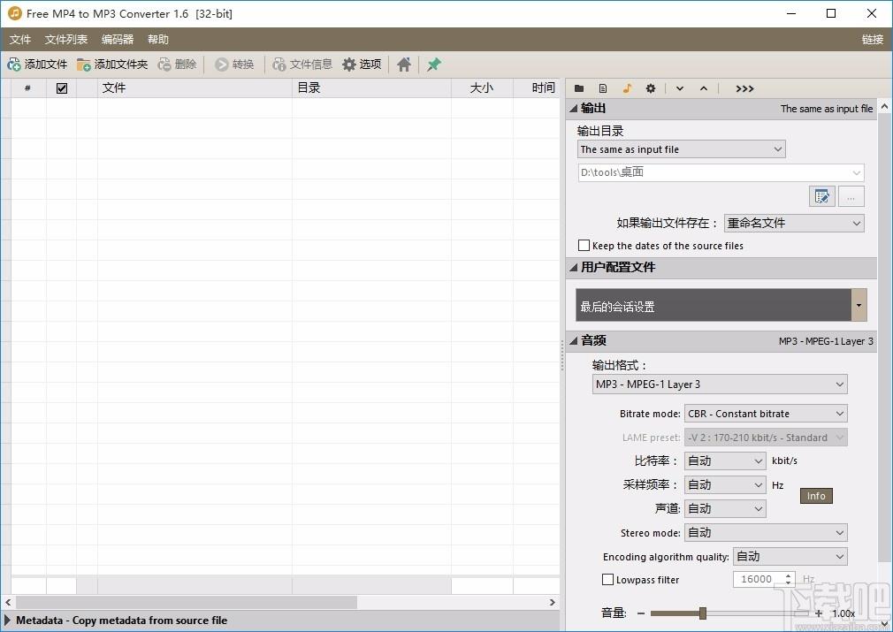Open the Encoder (编码器) menu
The width and height of the screenshot is (893, 632).
point(118,39)
